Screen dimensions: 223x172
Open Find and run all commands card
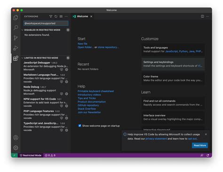click(x=173, y=103)
